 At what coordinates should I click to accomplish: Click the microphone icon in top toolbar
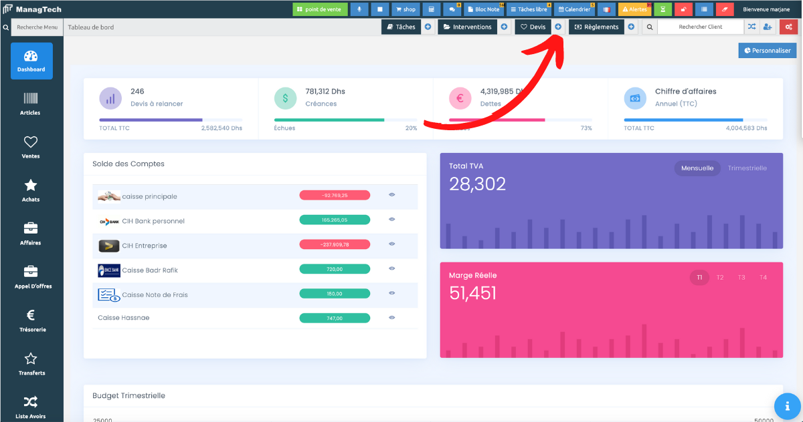coord(359,9)
